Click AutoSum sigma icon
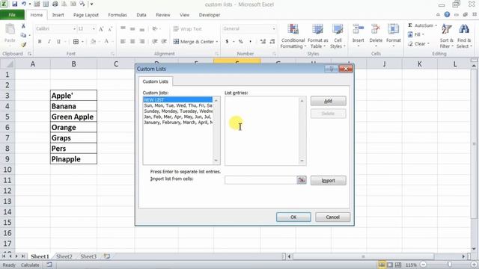This screenshot has width=479, height=269. [x=410, y=25]
